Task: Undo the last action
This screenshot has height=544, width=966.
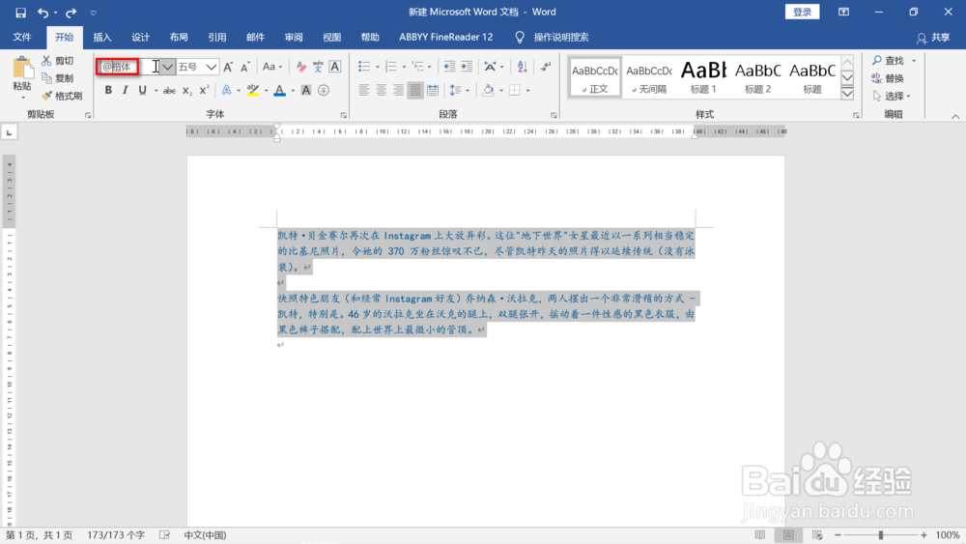Action: (x=43, y=13)
